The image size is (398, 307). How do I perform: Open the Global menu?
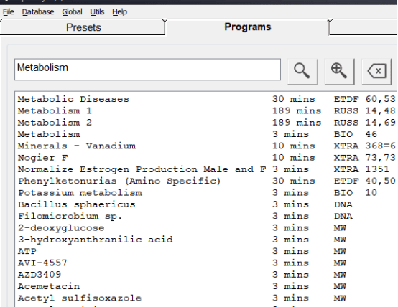tap(72, 12)
